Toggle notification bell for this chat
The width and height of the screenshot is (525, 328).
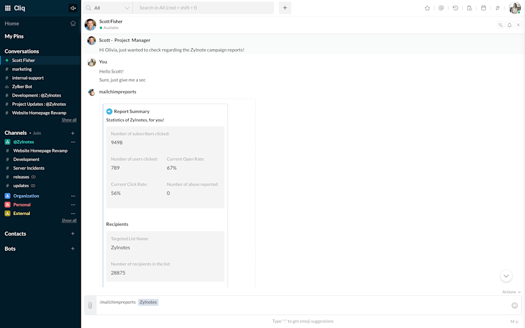pyautogui.click(x=509, y=25)
